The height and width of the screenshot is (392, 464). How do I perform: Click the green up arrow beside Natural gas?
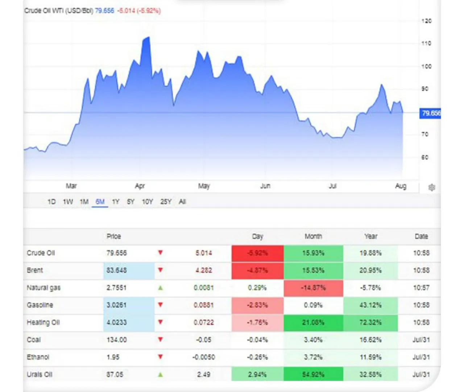(160, 288)
